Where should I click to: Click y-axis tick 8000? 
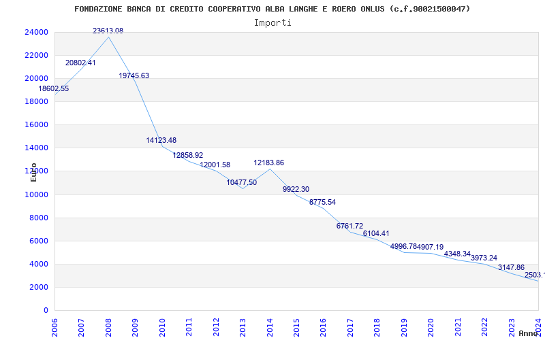pos(39,218)
